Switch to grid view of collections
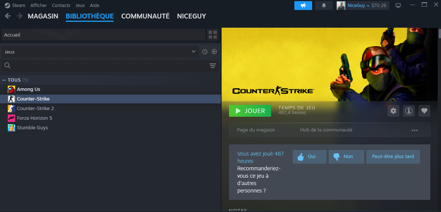This screenshot has height=212, width=441. coord(213,35)
